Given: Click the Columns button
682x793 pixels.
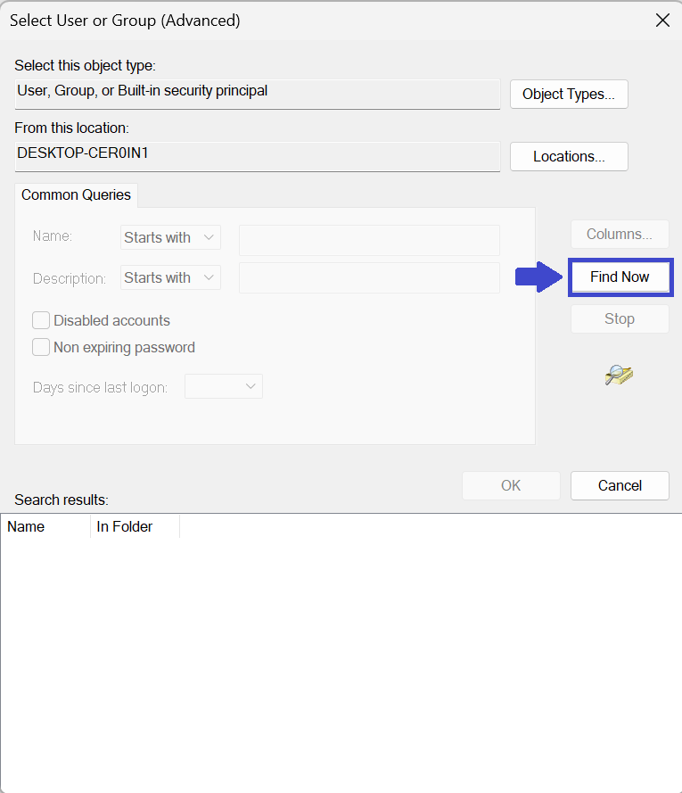Looking at the screenshot, I should (620, 235).
